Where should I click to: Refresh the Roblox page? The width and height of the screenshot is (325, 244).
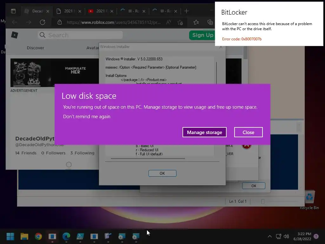[x=43, y=22]
